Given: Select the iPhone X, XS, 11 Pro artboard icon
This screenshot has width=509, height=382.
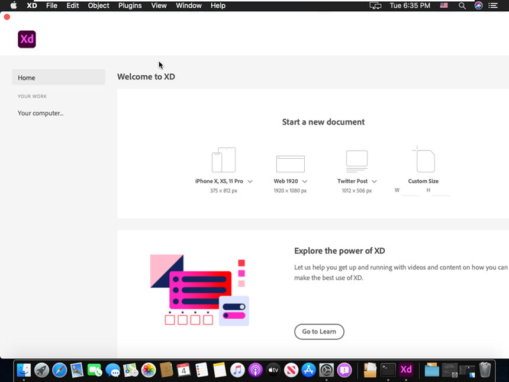Looking at the screenshot, I should point(224,160).
